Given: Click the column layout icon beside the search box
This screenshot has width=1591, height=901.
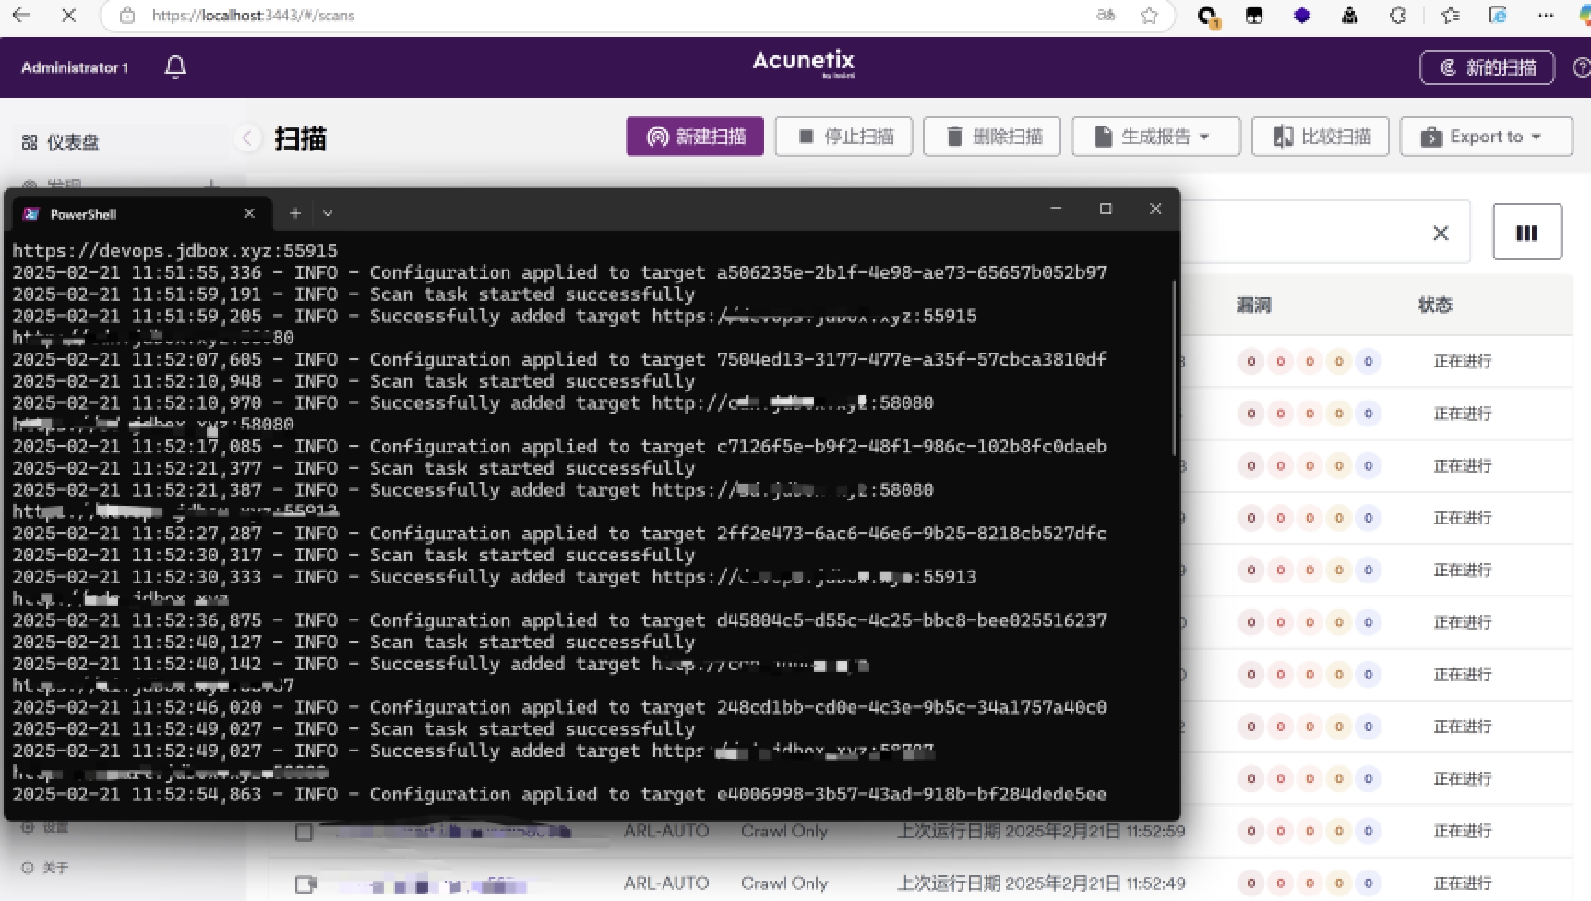Looking at the screenshot, I should (x=1526, y=232).
